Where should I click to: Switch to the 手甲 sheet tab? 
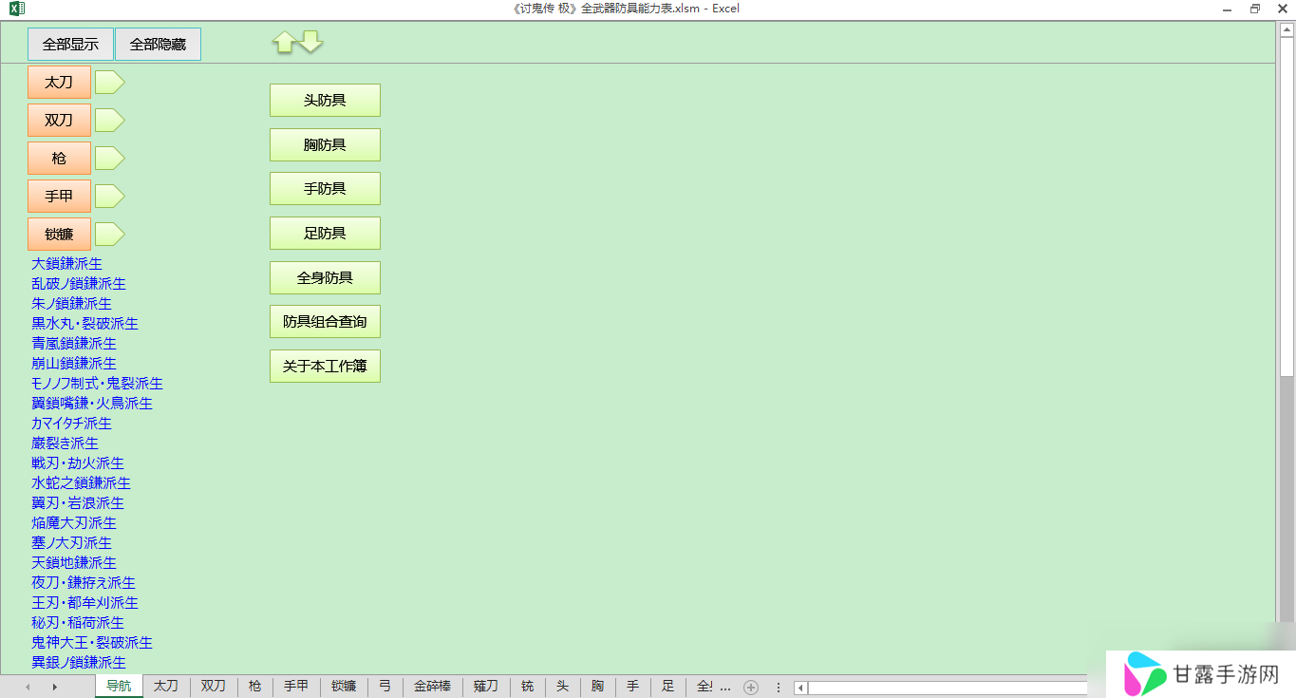point(296,686)
